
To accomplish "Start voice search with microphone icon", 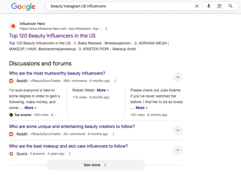I will click(209, 6).
